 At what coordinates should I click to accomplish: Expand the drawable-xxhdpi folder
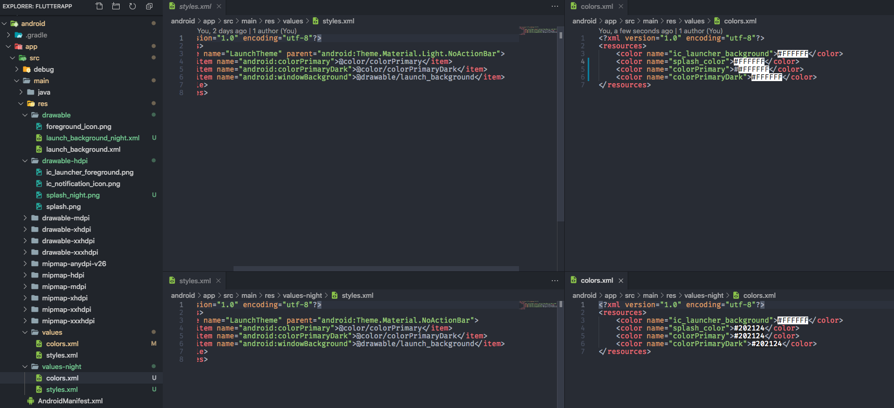[x=25, y=241]
